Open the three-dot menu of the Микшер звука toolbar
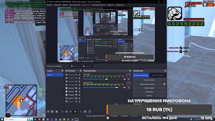215x121 pixels. point(90,112)
